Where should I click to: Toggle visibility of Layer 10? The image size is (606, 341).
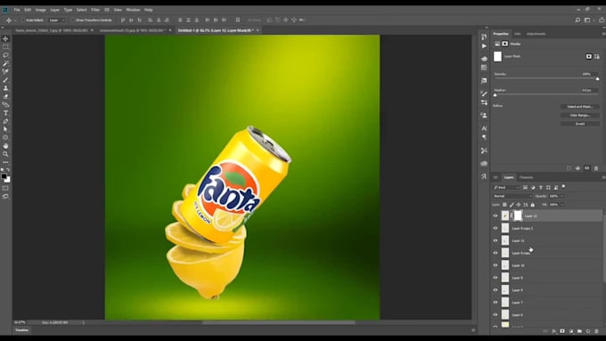(495, 265)
